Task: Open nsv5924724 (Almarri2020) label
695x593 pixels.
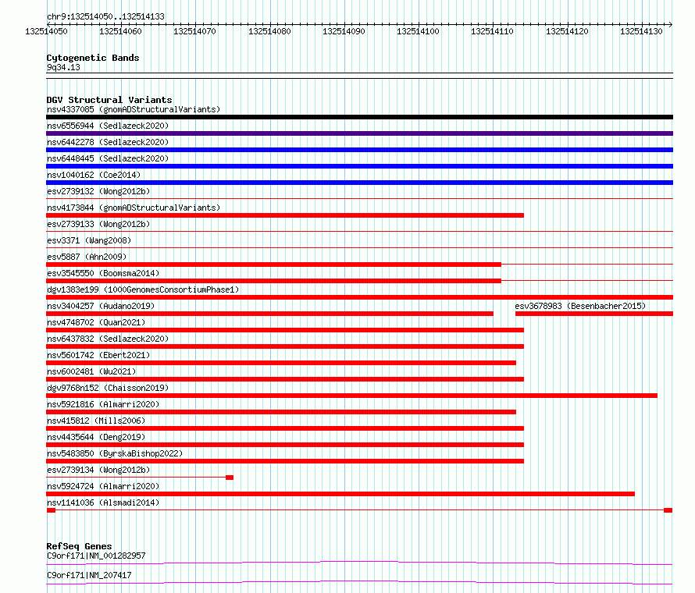Action: (103, 486)
